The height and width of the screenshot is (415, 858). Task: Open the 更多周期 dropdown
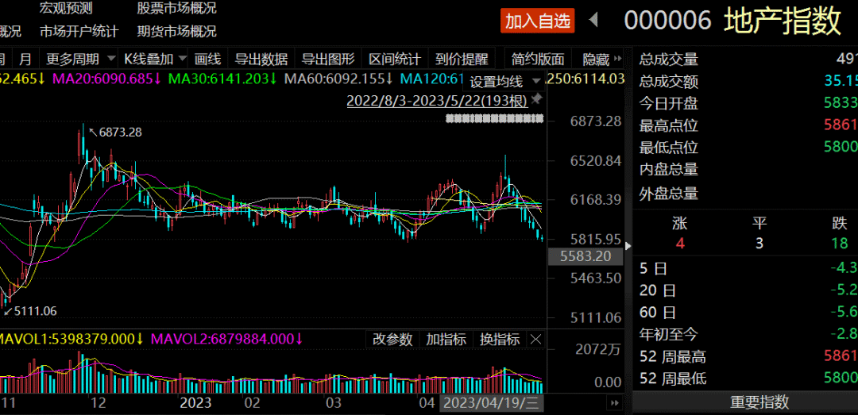pos(78,59)
